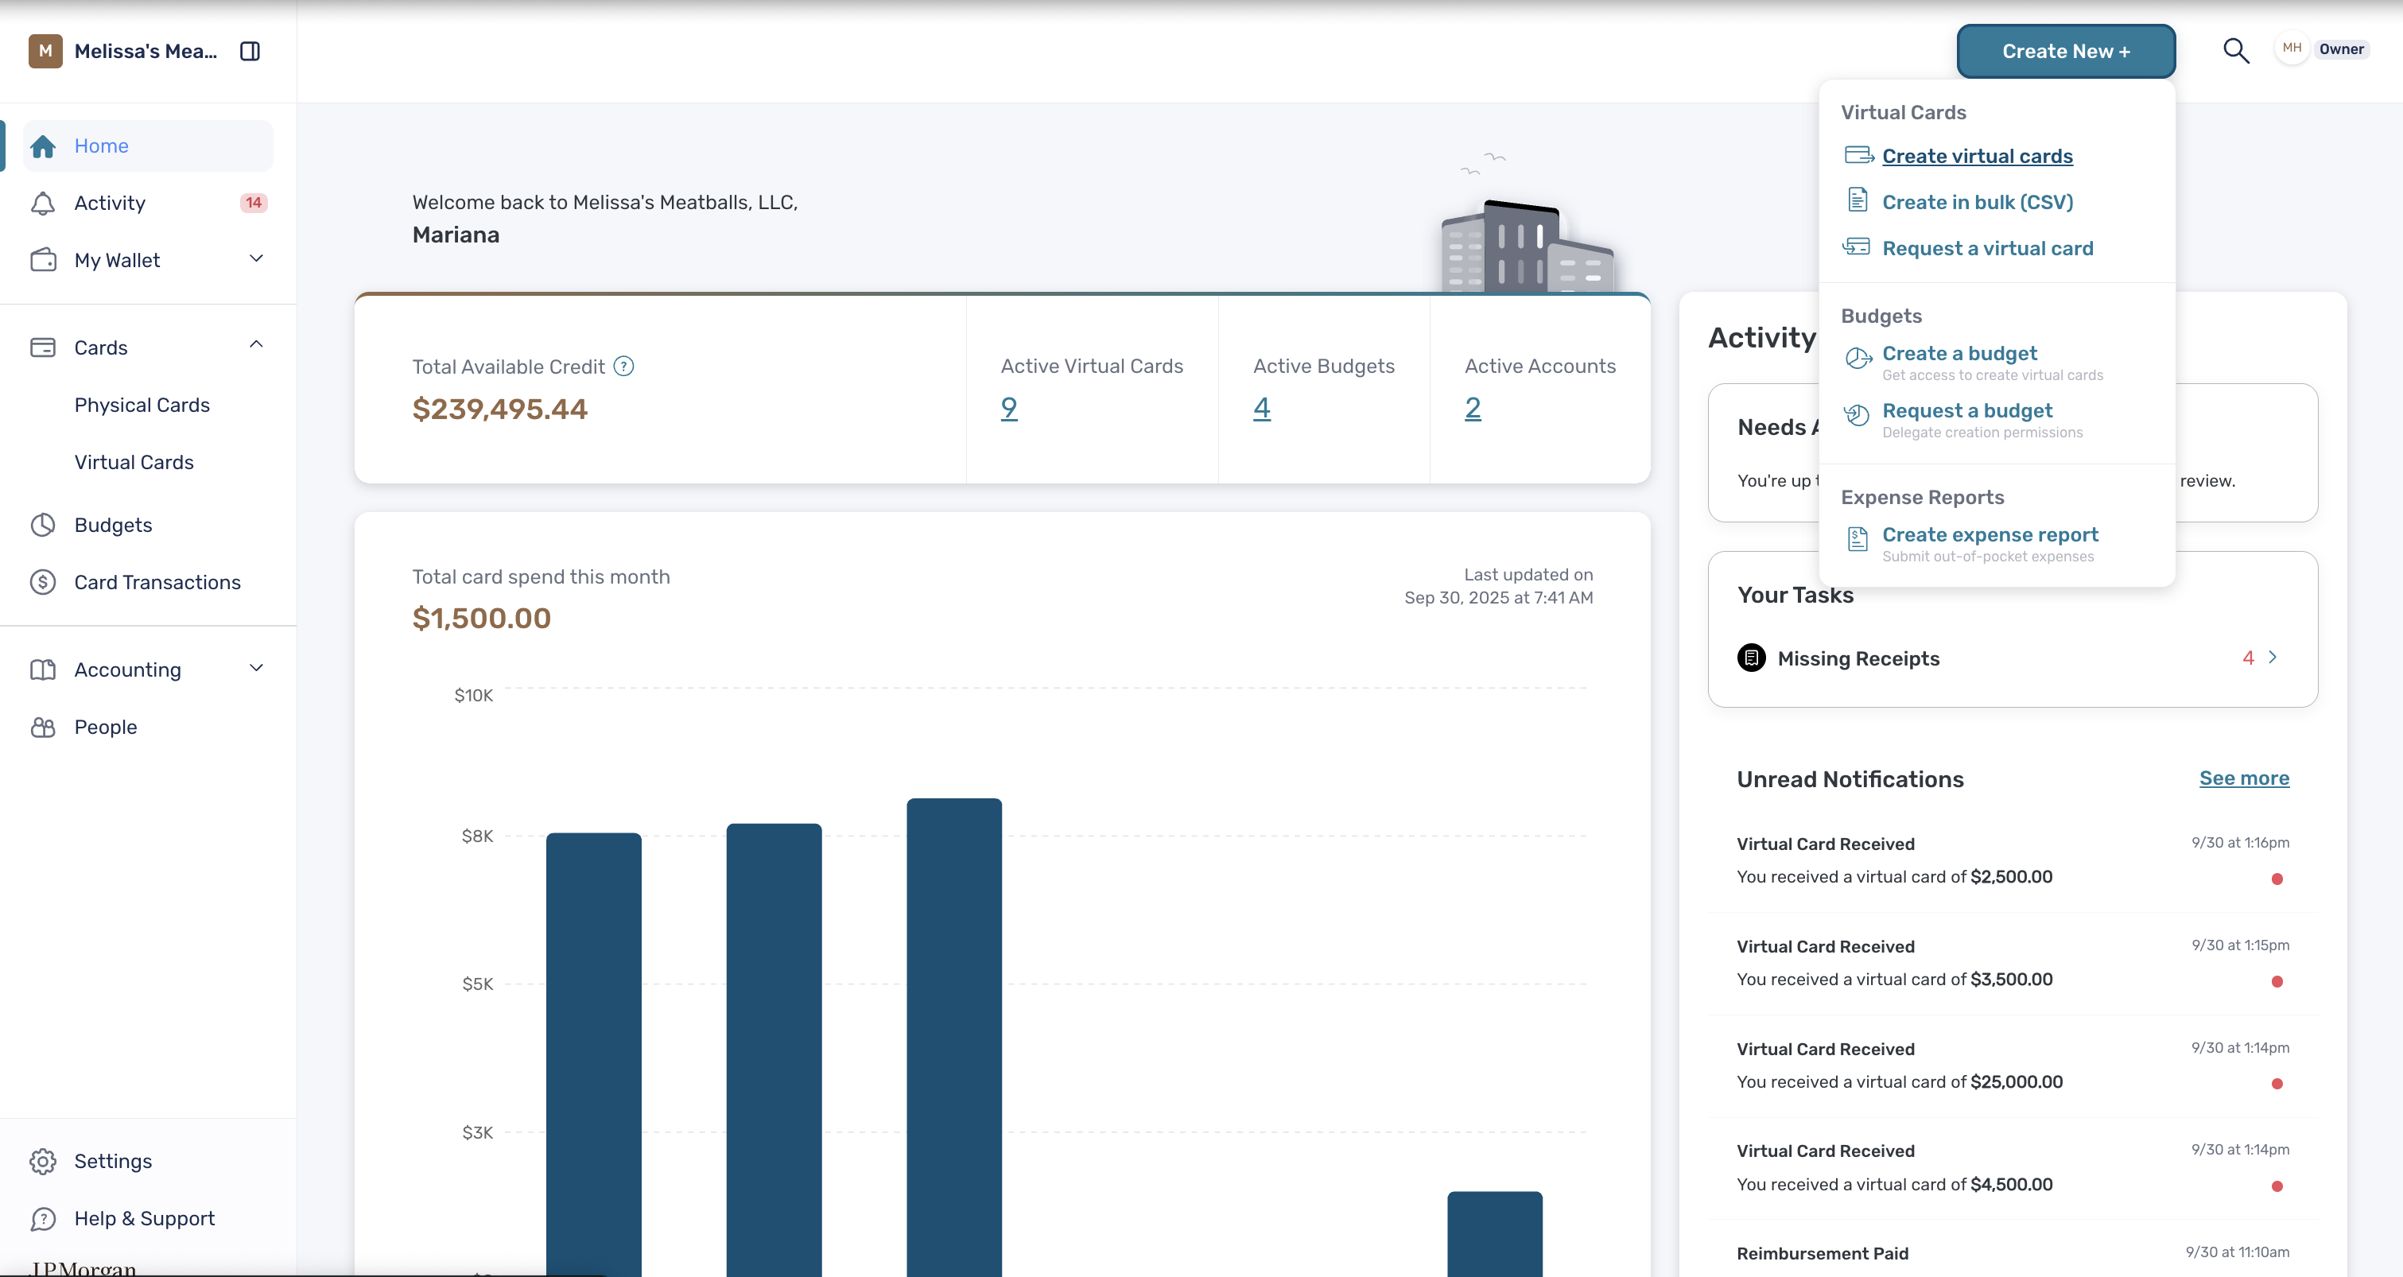Click the Total Available Credit help icon

624,367
